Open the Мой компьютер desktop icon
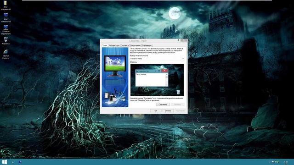294x165 pixels. click(6, 17)
